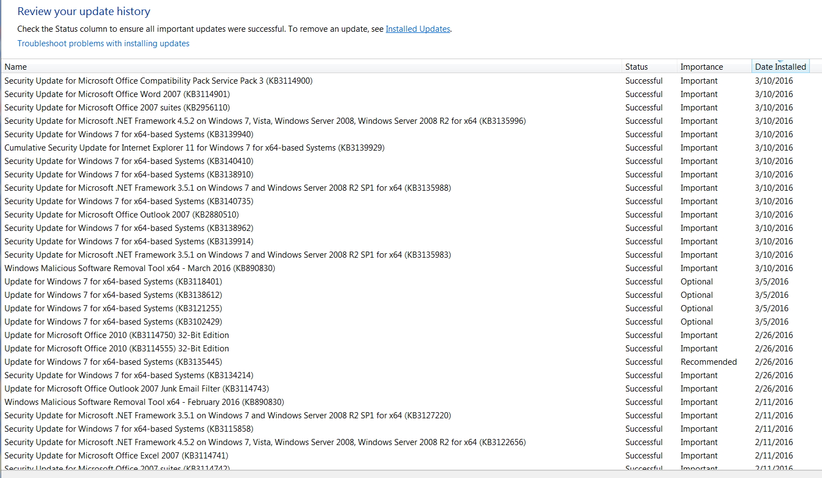
Task: Sort updates by Status column header
Action: click(637, 67)
